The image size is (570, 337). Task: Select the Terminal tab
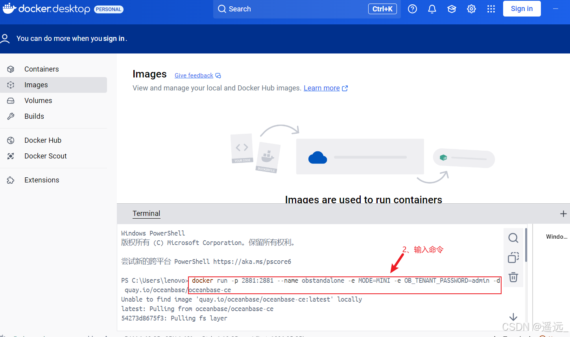146,214
